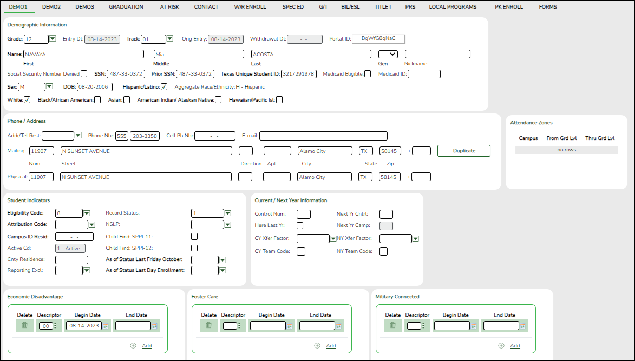Open the Begin Date calendar picker in Economic Disadvantage
635x361 pixels.
(x=106, y=325)
